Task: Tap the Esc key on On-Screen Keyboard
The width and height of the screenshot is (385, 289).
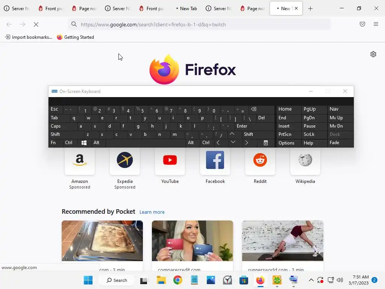Action: tap(56, 110)
